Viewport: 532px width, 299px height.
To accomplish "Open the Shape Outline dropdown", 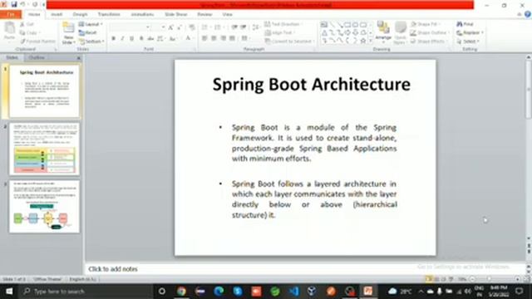I will [x=430, y=32].
